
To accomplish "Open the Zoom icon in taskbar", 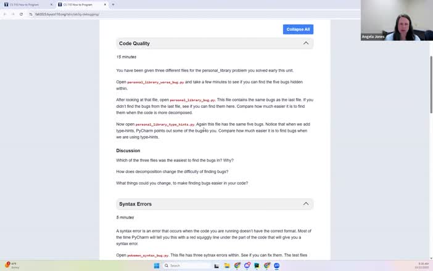I will tap(277, 265).
